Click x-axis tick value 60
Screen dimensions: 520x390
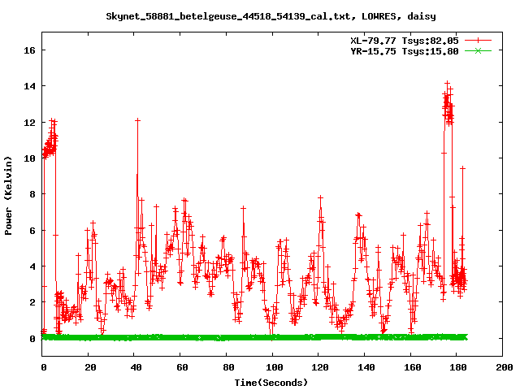pos(182,367)
